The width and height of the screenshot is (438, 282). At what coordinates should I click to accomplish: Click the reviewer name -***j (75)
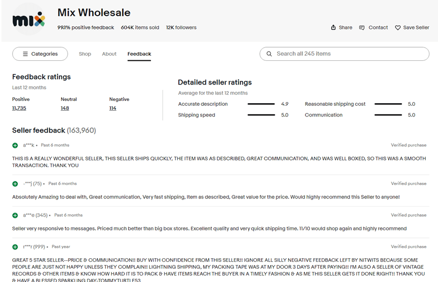[x=32, y=184]
